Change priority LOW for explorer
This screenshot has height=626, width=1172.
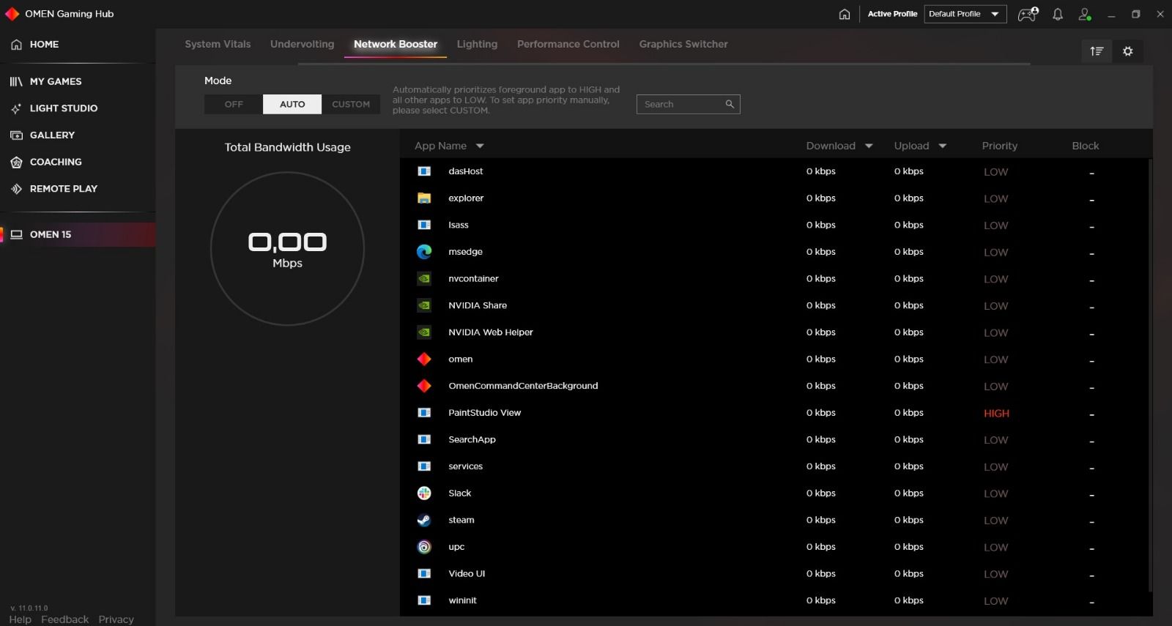click(996, 199)
